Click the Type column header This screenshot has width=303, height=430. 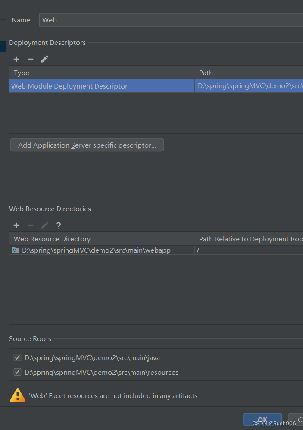102,73
